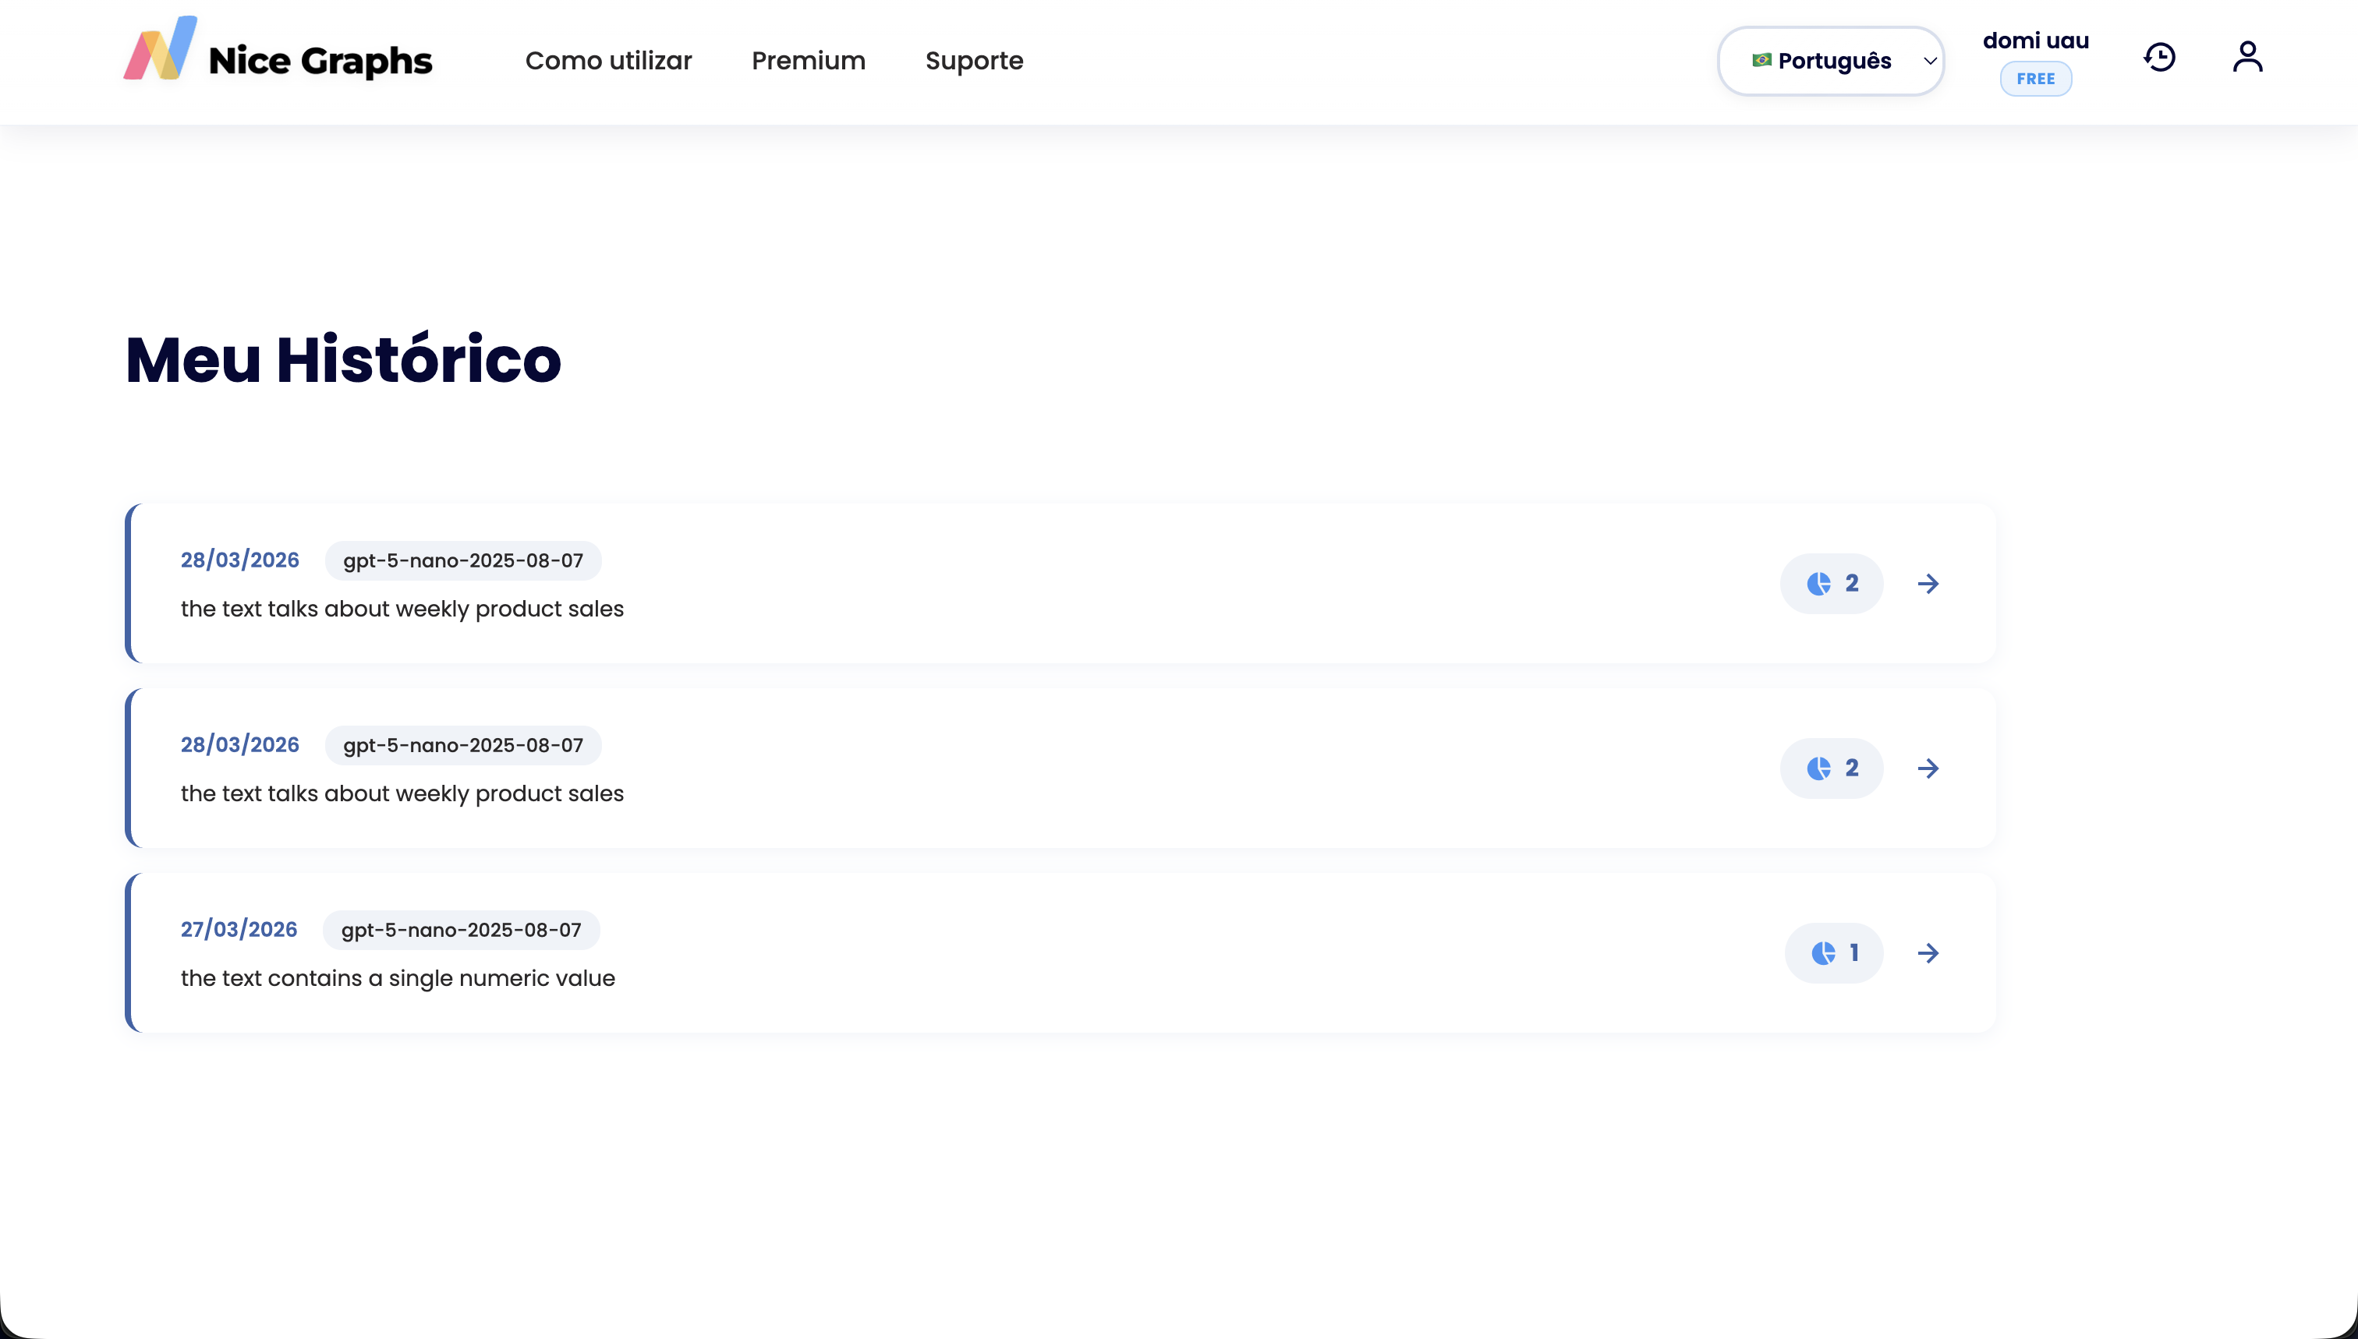Open the history clock icon

click(2158, 58)
